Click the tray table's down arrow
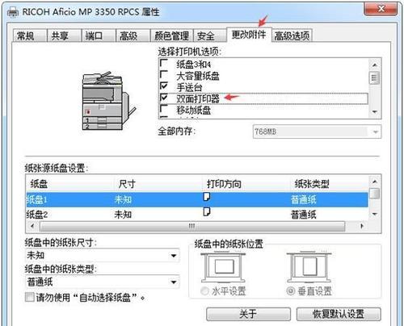This screenshot has width=404, height=326. pyautogui.click(x=375, y=214)
